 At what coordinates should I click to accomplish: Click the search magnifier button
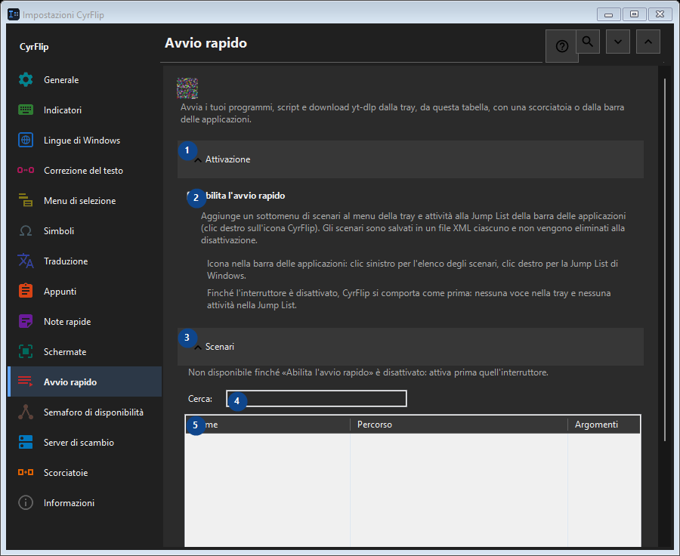pyautogui.click(x=588, y=42)
